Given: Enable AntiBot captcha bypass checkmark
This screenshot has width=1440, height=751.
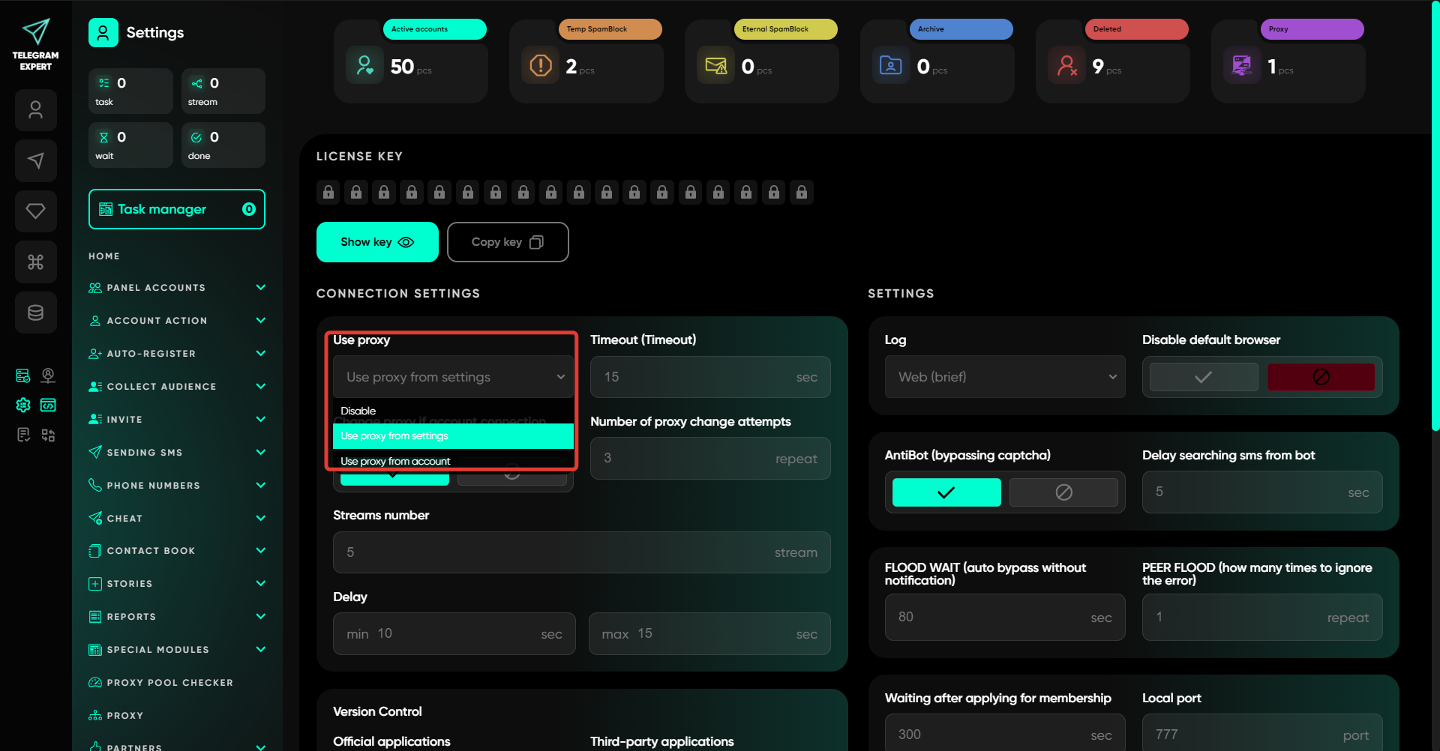Looking at the screenshot, I should click(x=946, y=492).
